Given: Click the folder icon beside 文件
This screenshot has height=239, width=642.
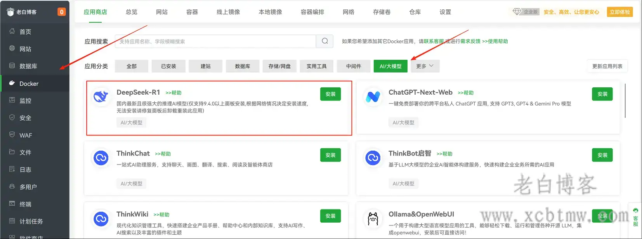Looking at the screenshot, I should pyautogui.click(x=12, y=152).
